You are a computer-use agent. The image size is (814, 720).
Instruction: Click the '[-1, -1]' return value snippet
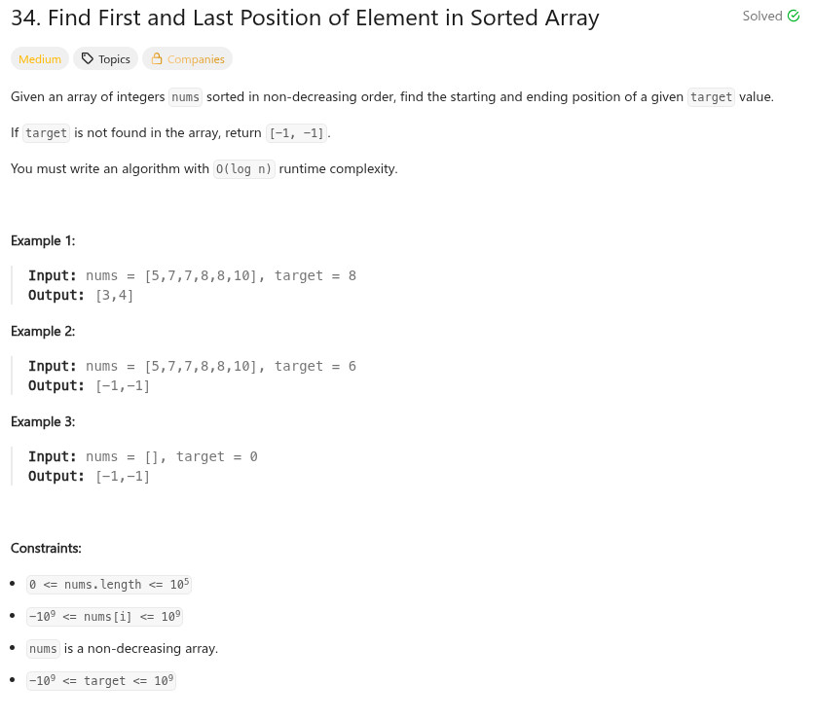tap(296, 133)
